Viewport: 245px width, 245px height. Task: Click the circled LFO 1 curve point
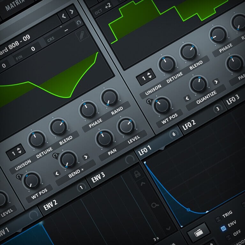point(189,210)
